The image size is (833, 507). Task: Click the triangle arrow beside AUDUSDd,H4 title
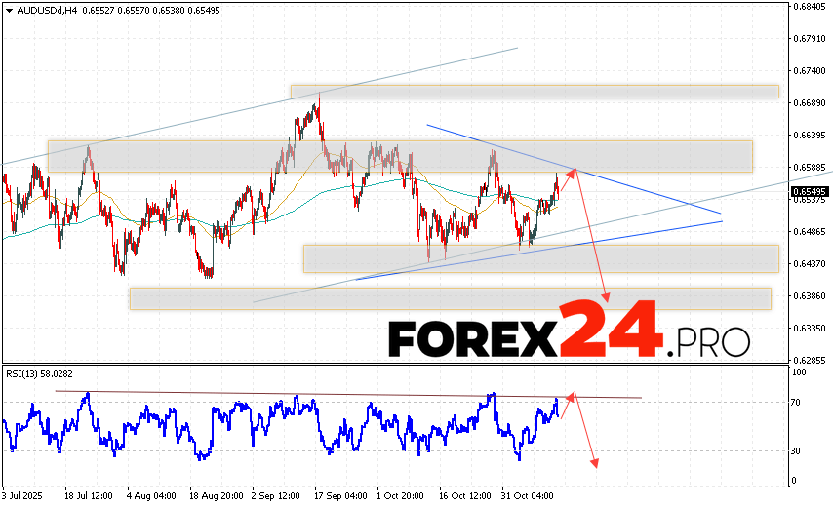tap(8, 8)
